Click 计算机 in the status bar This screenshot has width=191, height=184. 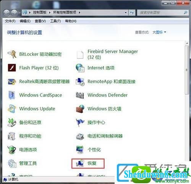pyautogui.click(x=13, y=179)
